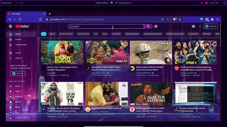Image resolution: width=227 pixels, height=127 pixels.
Task: Open Movies under Best of YouTube
Action: click(21, 102)
